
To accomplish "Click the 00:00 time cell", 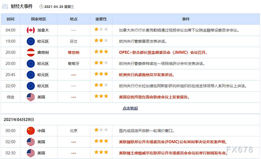I will (x=11, y=131).
